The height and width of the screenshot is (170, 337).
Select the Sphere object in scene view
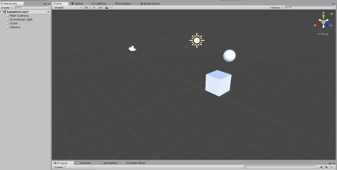click(229, 56)
